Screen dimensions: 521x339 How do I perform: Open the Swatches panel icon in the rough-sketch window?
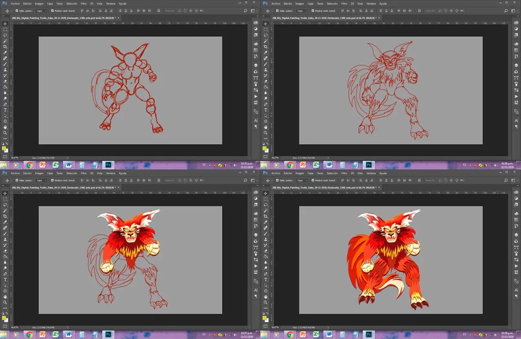pyautogui.click(x=256, y=50)
